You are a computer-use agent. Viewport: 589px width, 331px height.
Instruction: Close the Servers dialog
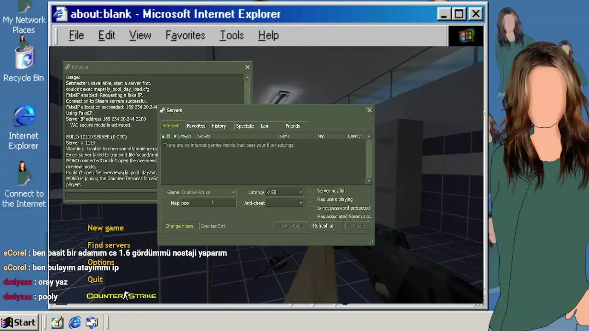(370, 110)
